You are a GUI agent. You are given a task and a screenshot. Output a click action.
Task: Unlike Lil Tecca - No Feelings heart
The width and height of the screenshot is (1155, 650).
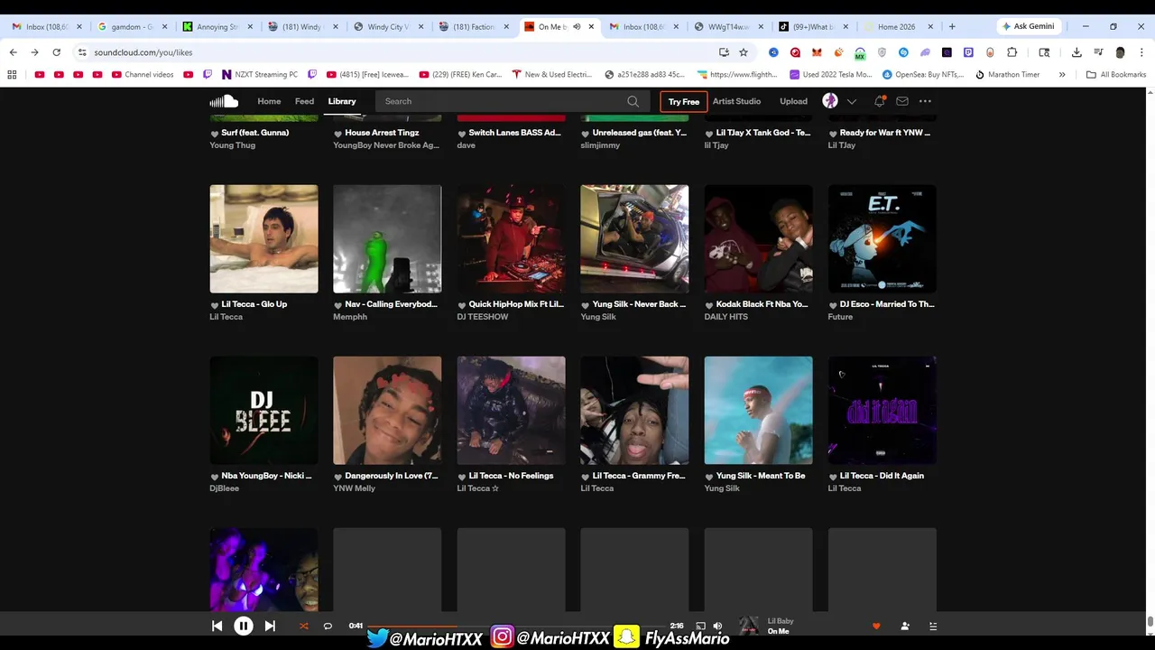click(462, 477)
